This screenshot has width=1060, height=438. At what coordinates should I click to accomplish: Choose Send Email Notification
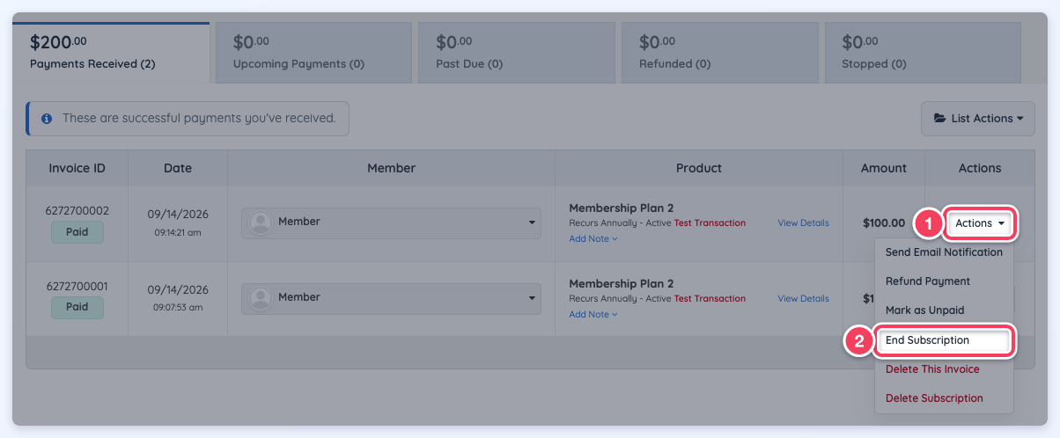pos(944,252)
